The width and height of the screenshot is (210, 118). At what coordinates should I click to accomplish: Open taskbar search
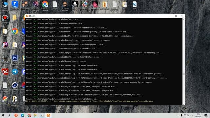click(x=10, y=115)
